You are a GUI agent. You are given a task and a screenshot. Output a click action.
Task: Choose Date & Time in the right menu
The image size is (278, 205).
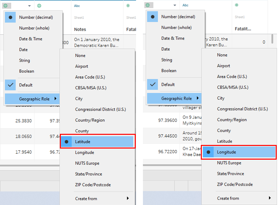173,38
